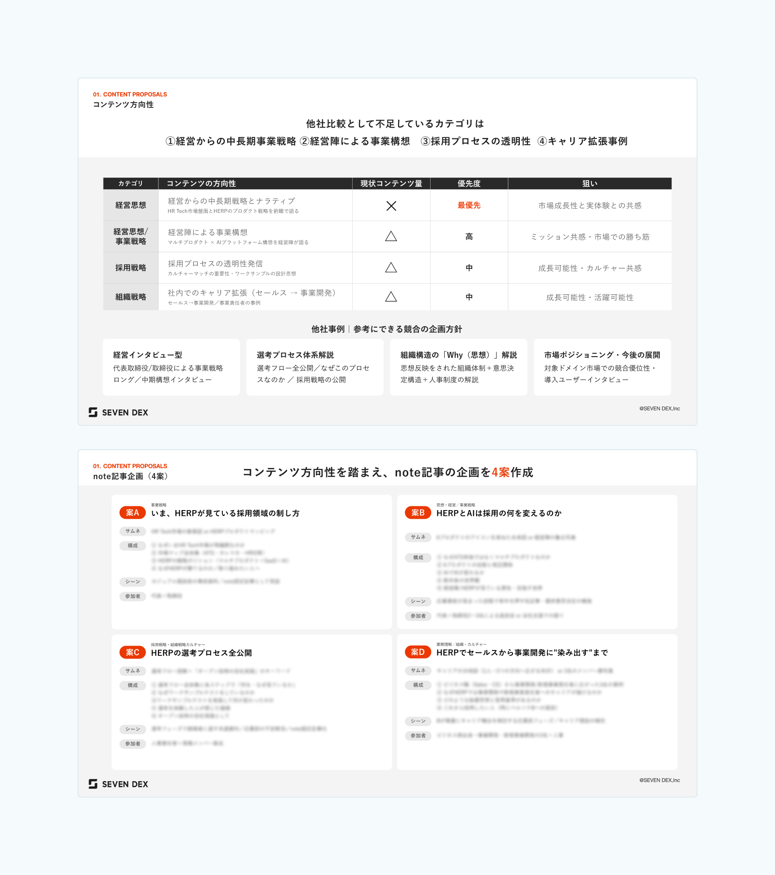Click 経営陣による事業構想 in the table

(208, 232)
